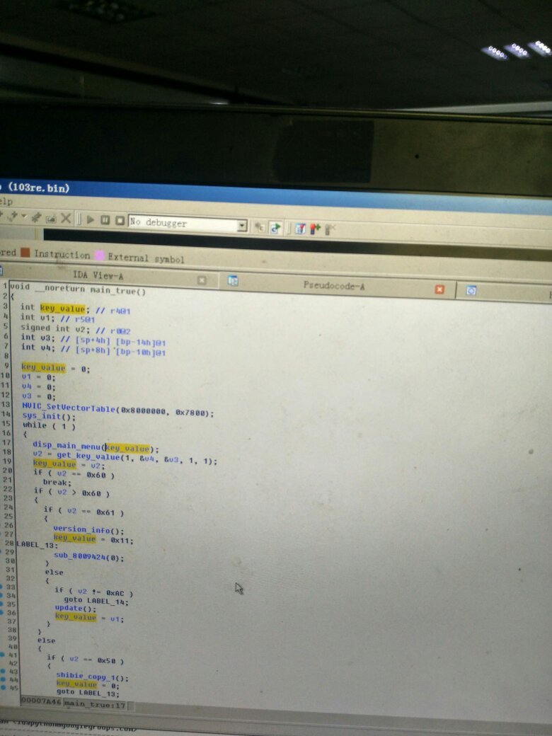Click 'key_value = v1;' assignment
Image resolution: width=552 pixels, height=736 pixels.
89,618
